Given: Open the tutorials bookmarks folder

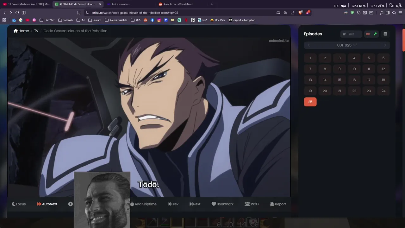Looking at the screenshot, I should (65, 20).
